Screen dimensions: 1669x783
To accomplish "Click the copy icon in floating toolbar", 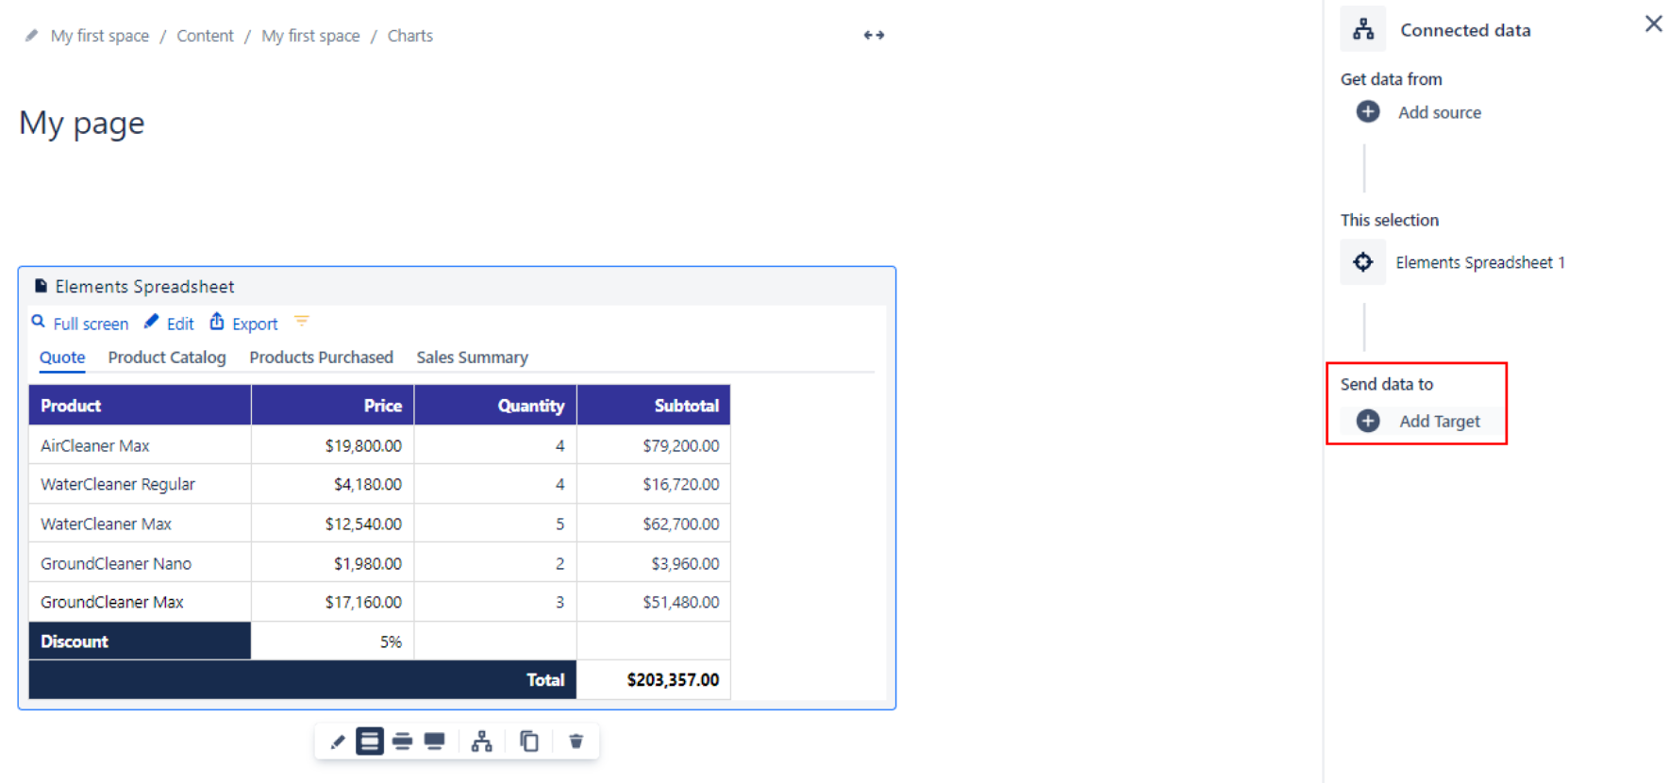I will click(x=529, y=741).
